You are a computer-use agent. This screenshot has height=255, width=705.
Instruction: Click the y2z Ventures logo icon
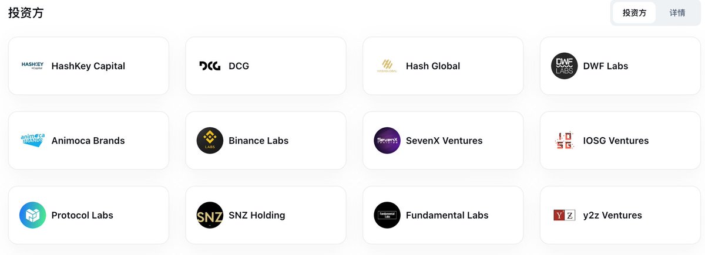565,215
